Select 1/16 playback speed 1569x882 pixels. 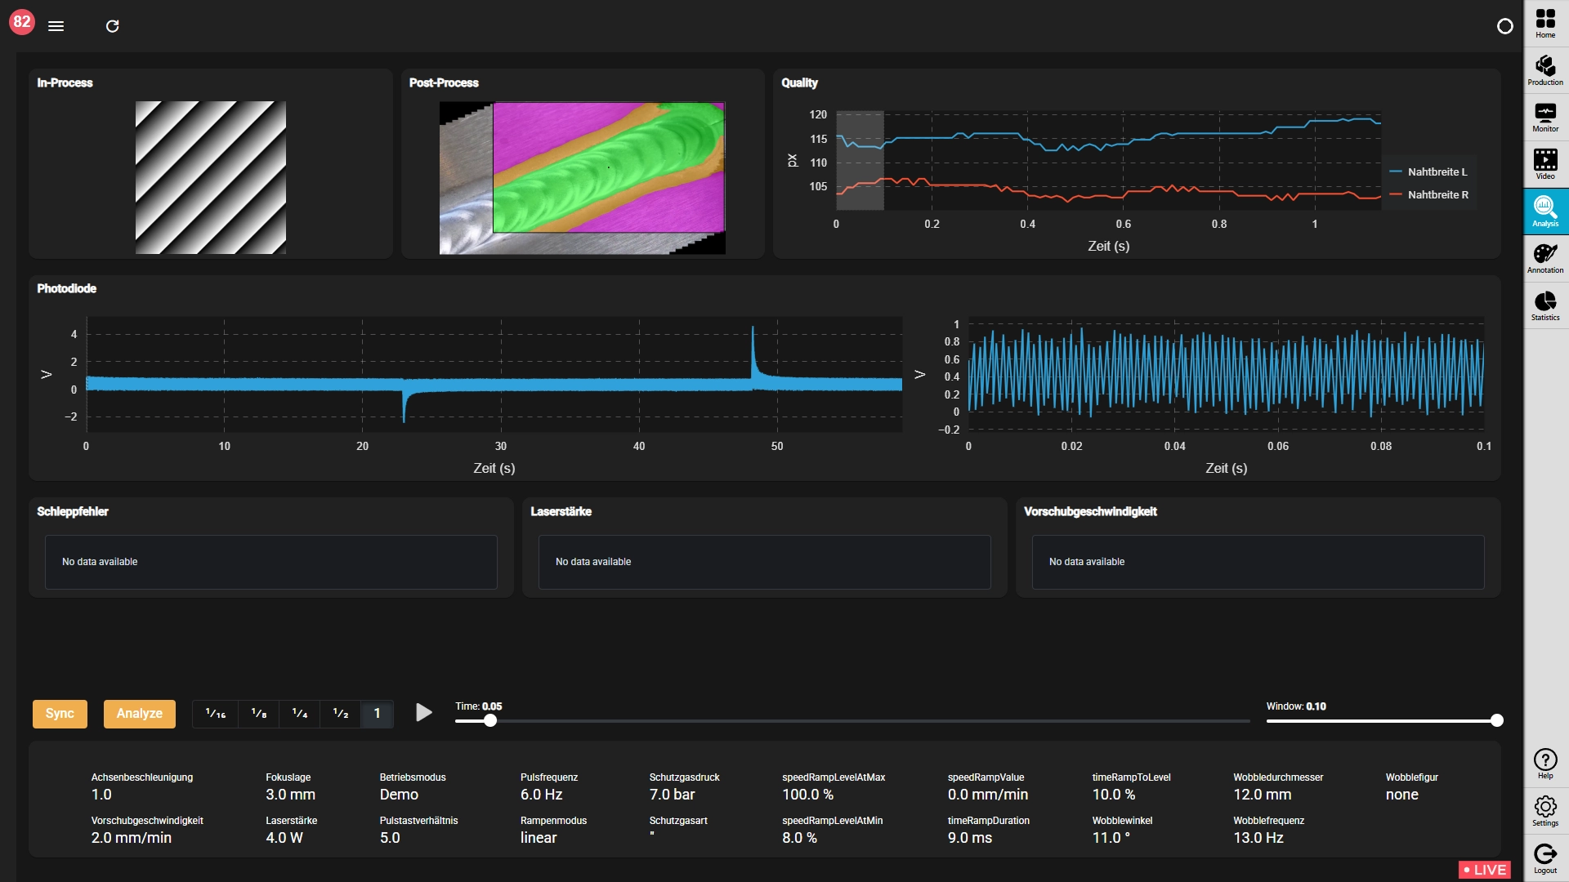(x=216, y=714)
